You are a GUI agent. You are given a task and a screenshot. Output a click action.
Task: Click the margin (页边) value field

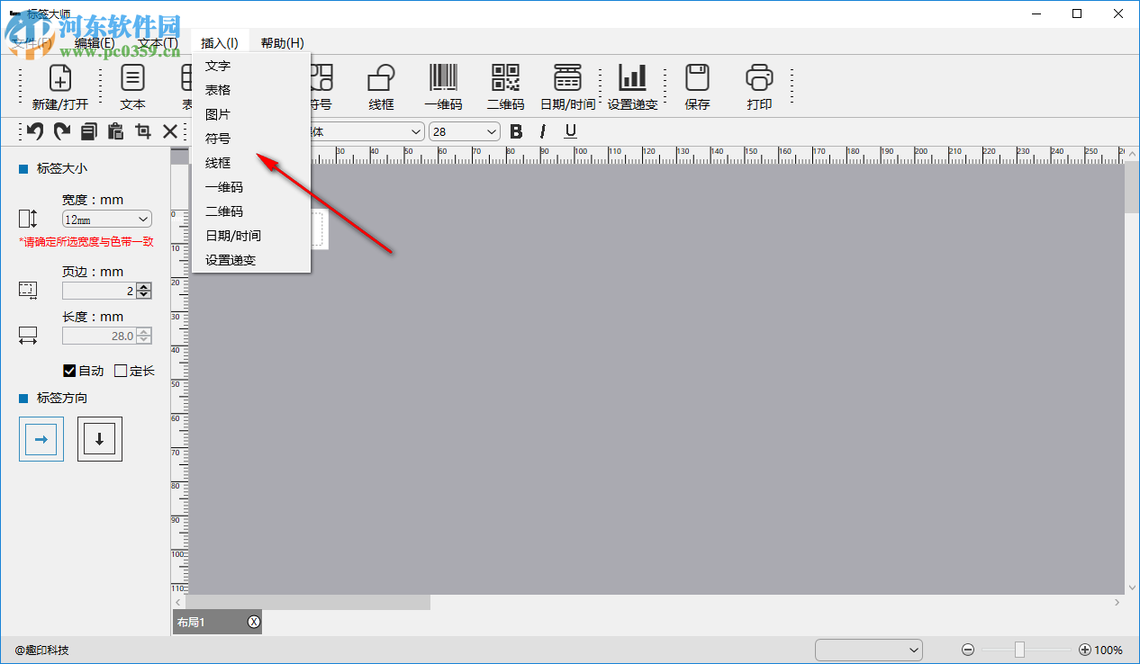[99, 291]
